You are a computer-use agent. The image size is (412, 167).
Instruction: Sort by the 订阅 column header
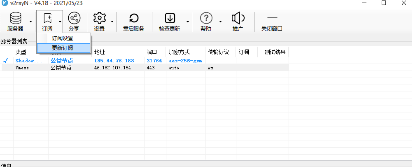click(243, 52)
